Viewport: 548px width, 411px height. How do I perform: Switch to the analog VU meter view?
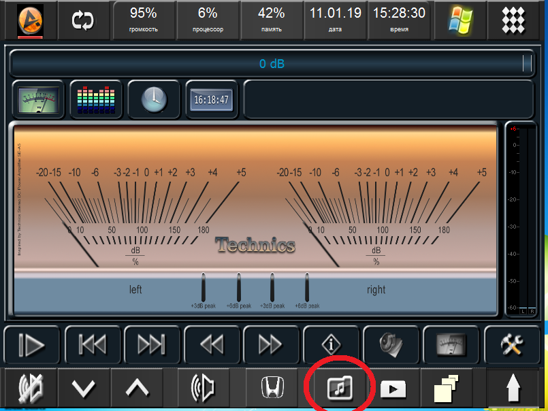coord(38,100)
